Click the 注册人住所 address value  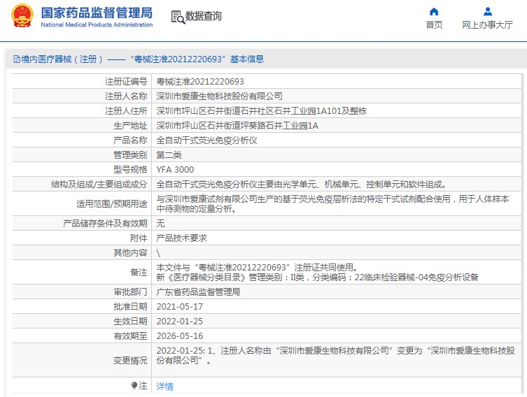click(262, 111)
